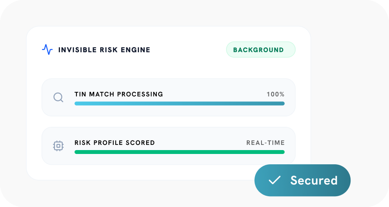Click the checkmark icon in Secured badge
The height and width of the screenshot is (207, 389).
[x=274, y=180]
